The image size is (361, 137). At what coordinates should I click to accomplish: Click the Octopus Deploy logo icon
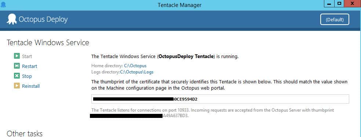[12, 19]
